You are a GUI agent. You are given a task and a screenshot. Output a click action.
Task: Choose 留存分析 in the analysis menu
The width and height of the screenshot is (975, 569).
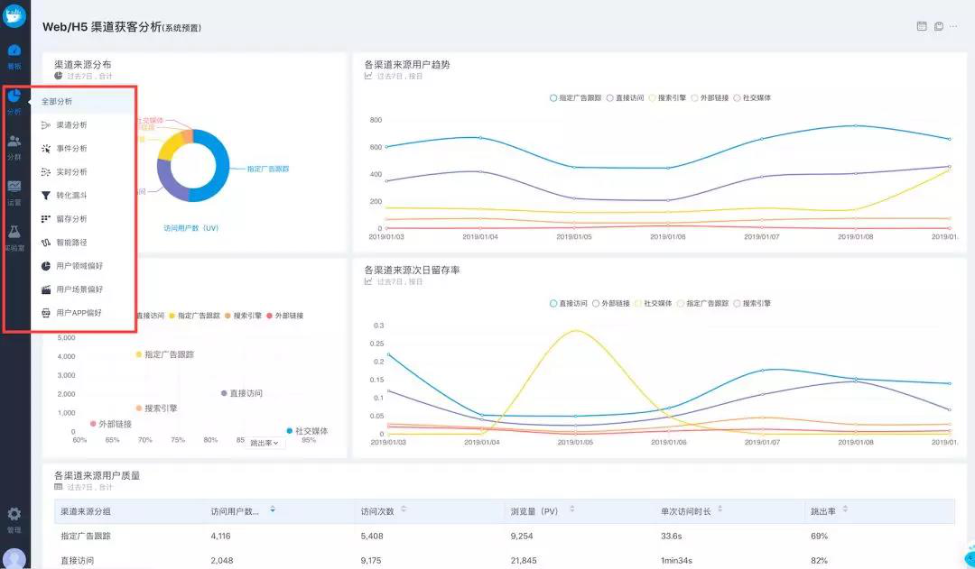tap(71, 218)
